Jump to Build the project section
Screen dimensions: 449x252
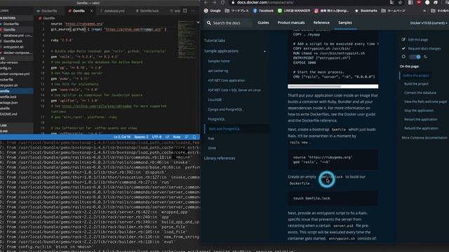[416, 84]
